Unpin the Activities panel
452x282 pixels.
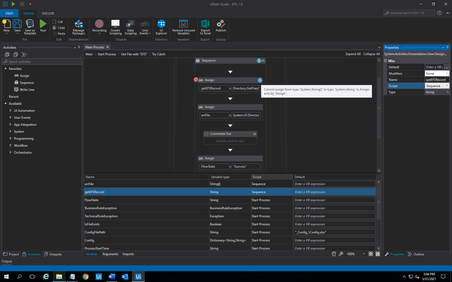tap(79, 47)
